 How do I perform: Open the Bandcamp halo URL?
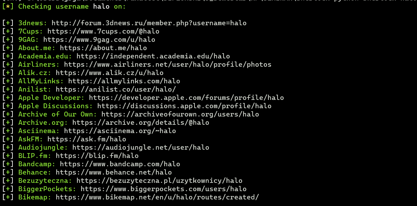[x=120, y=164]
